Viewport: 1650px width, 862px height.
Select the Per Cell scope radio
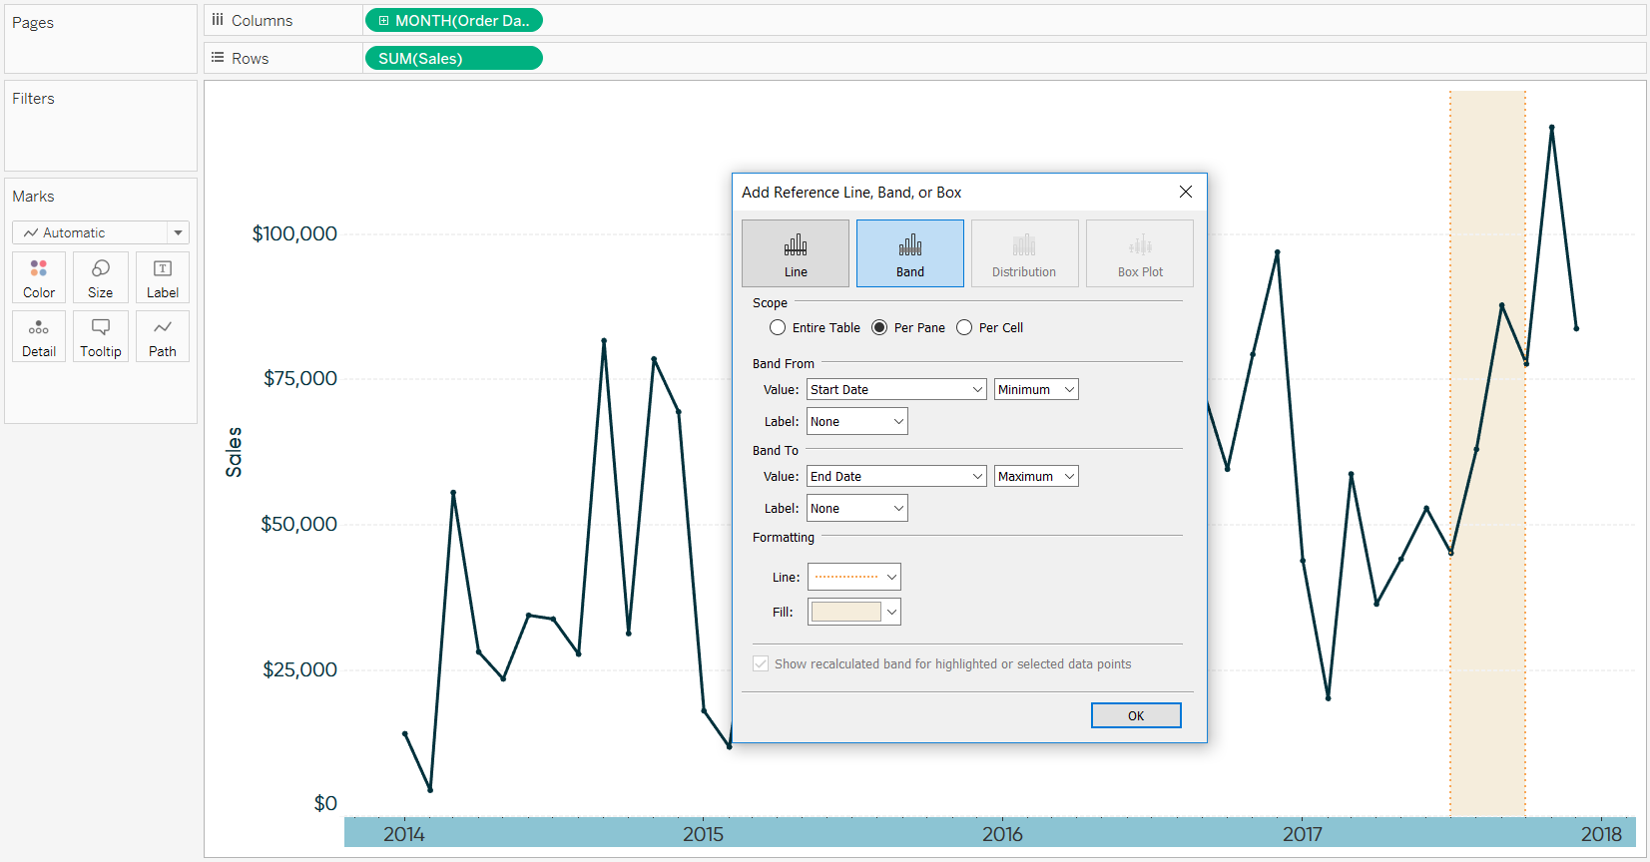(x=964, y=327)
